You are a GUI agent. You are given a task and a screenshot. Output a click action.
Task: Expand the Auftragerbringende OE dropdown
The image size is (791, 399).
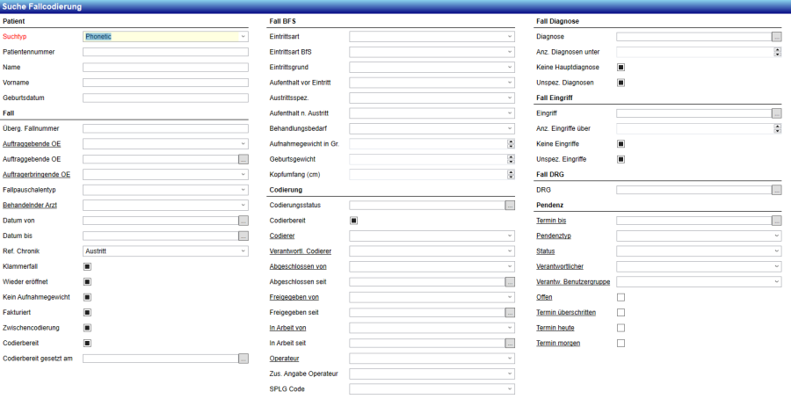(x=165, y=175)
